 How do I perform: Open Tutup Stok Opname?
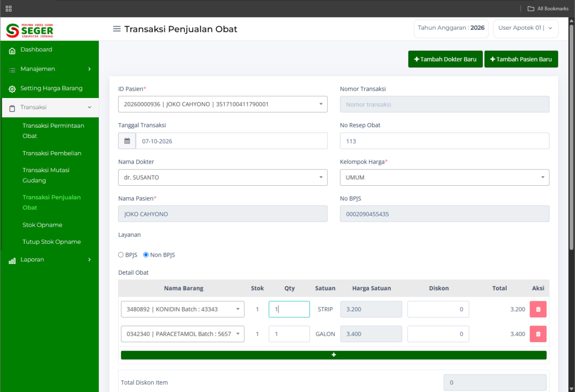point(52,242)
